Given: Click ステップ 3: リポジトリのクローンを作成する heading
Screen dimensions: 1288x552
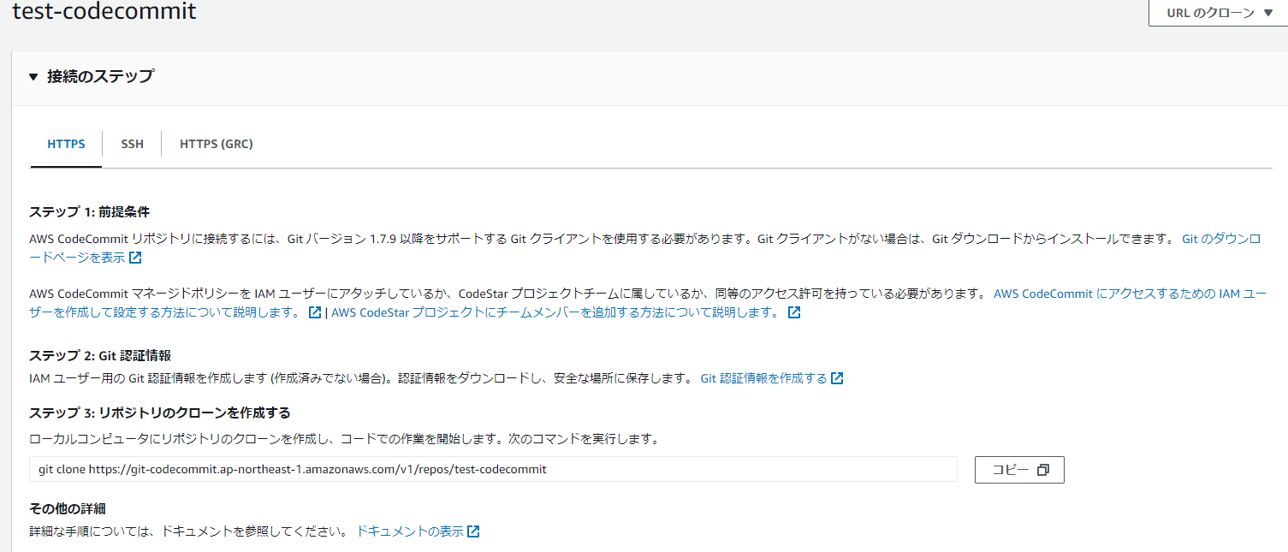Looking at the screenshot, I should coord(160,413).
